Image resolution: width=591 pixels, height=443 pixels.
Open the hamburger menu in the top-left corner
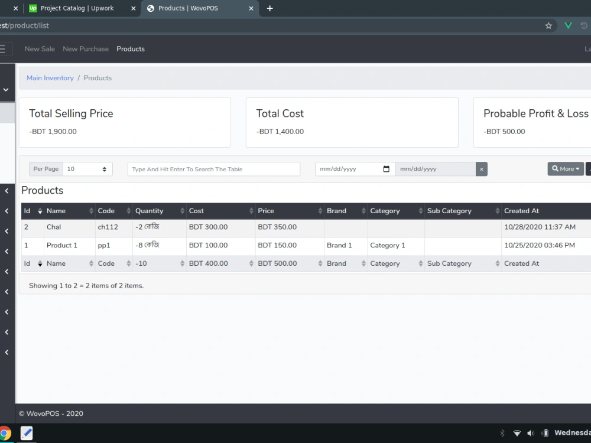click(x=3, y=48)
